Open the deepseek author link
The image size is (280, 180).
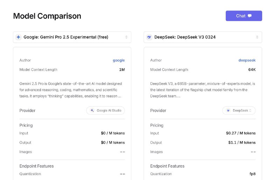(x=247, y=60)
